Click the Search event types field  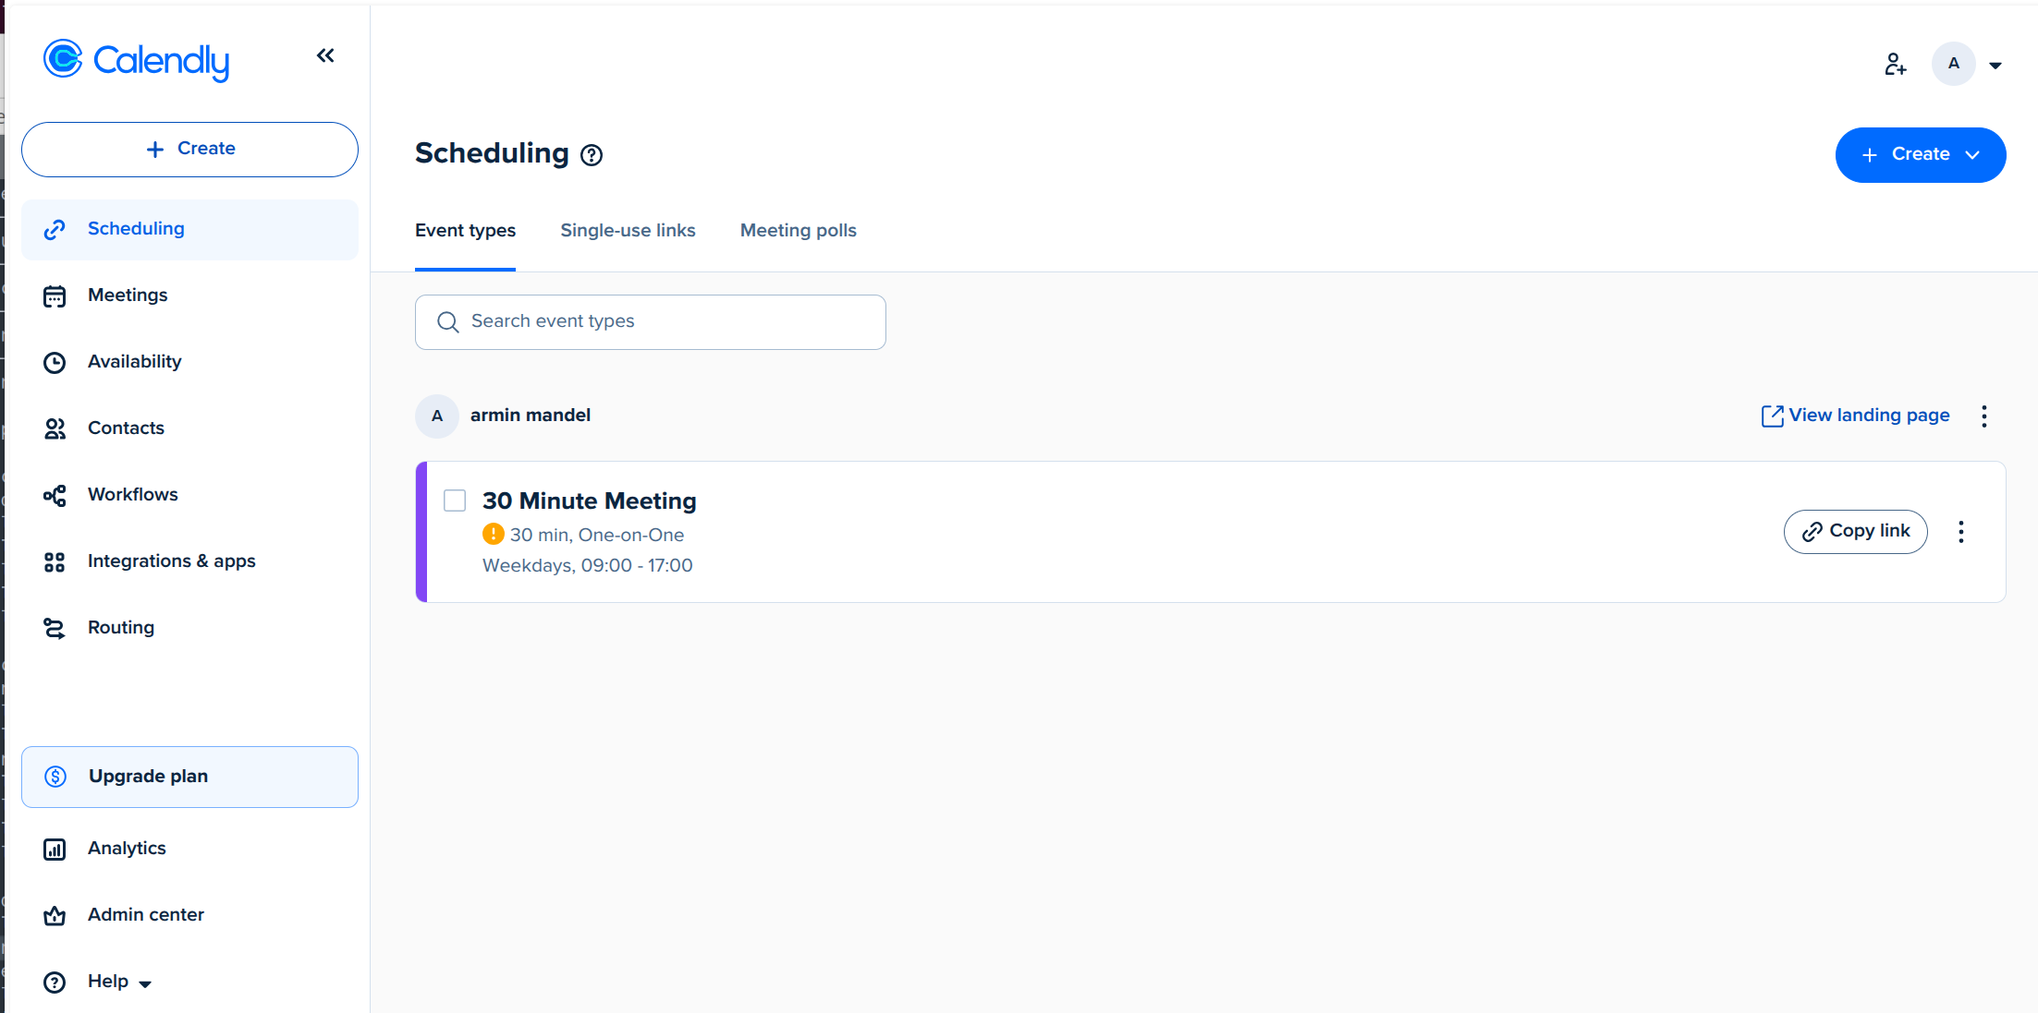(x=650, y=321)
